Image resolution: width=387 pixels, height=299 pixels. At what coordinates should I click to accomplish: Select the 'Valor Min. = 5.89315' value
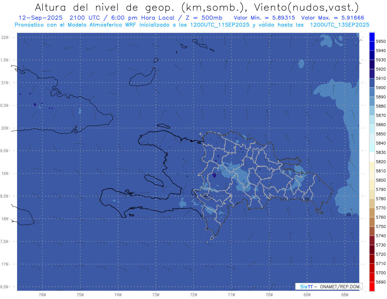pyautogui.click(x=264, y=18)
